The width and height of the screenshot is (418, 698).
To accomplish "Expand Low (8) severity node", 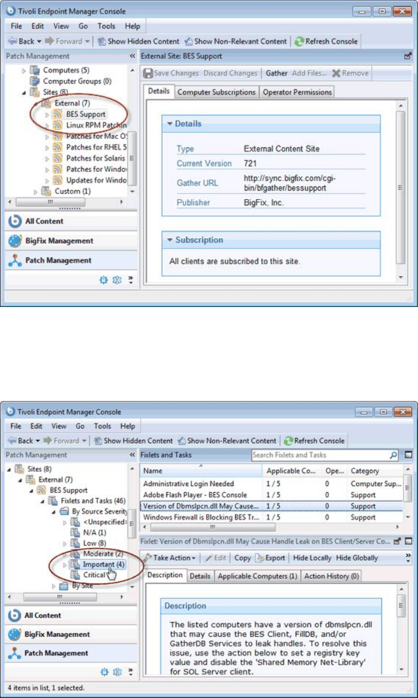I will (x=66, y=543).
